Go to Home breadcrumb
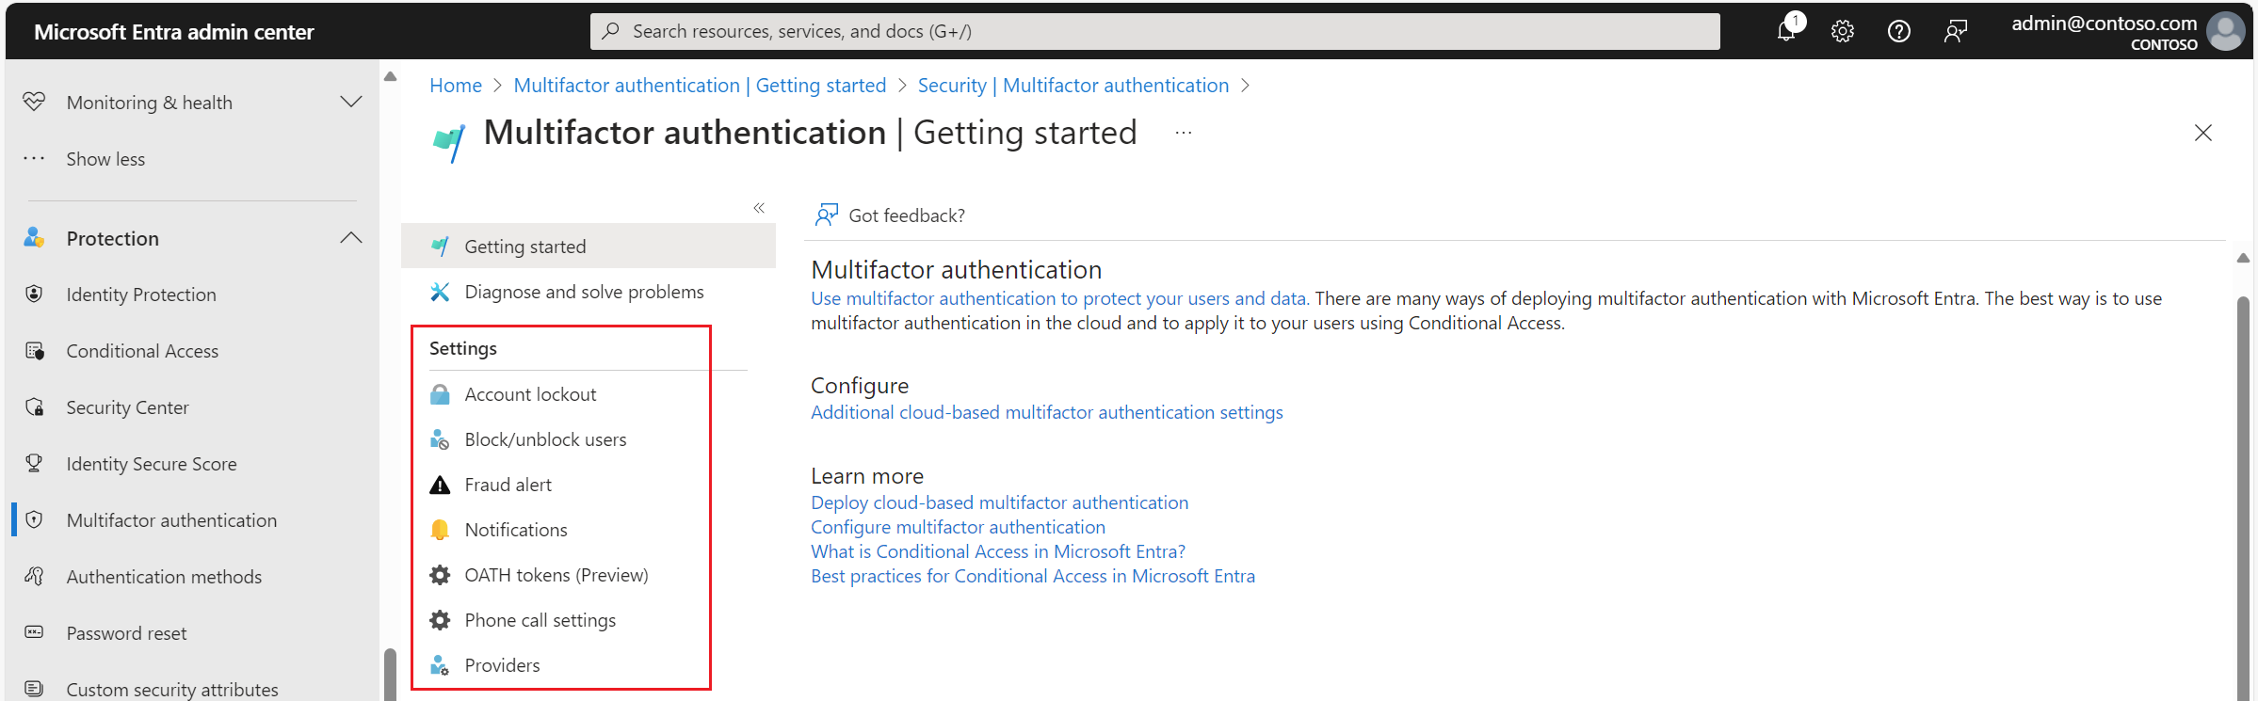Screen dimensions: 2258x701 pos(456,86)
